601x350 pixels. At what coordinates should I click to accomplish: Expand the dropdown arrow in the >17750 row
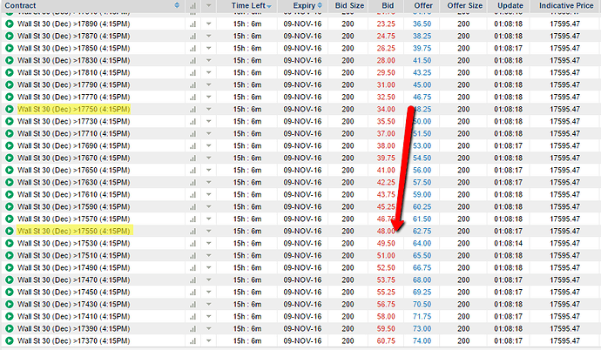point(208,109)
